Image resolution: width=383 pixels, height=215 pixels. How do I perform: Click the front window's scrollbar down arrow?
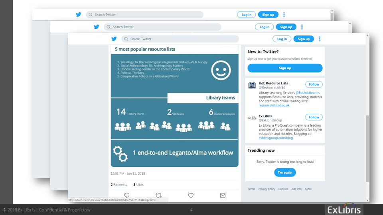tap(367, 200)
